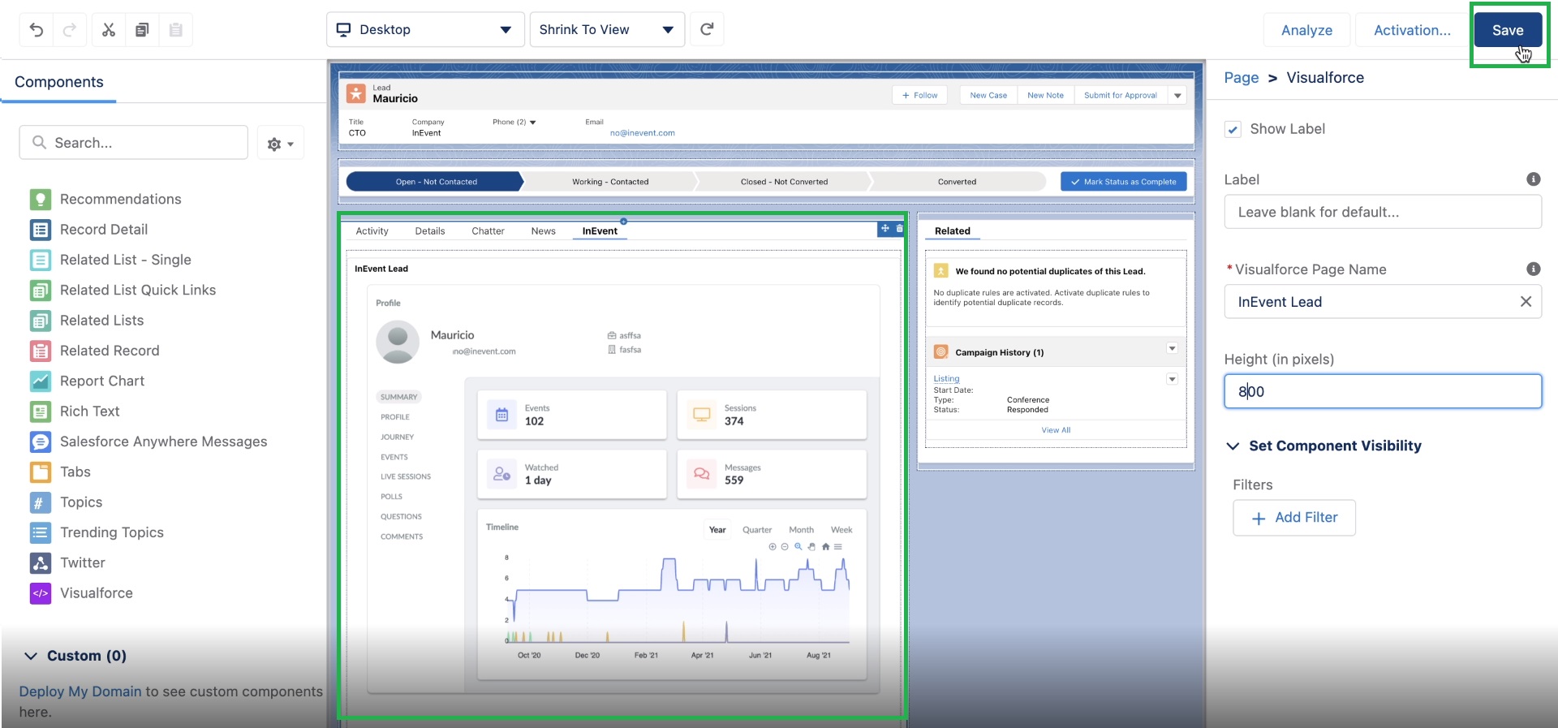Click the Deploy My Domain link

80,691
